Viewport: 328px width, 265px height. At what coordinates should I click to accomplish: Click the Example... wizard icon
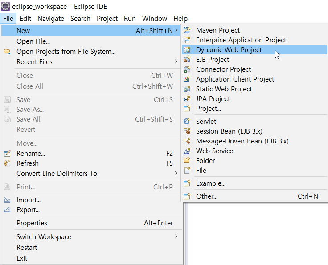pos(187,183)
